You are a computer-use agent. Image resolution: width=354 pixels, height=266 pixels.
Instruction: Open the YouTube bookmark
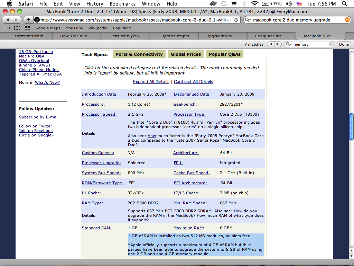[75, 28]
